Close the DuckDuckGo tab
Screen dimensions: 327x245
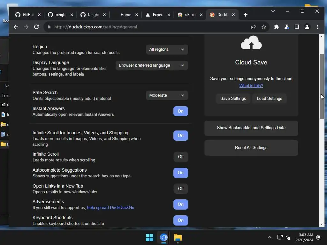click(x=233, y=15)
